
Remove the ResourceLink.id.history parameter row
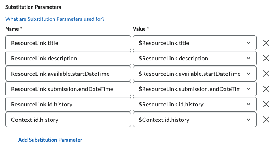[x=266, y=104]
